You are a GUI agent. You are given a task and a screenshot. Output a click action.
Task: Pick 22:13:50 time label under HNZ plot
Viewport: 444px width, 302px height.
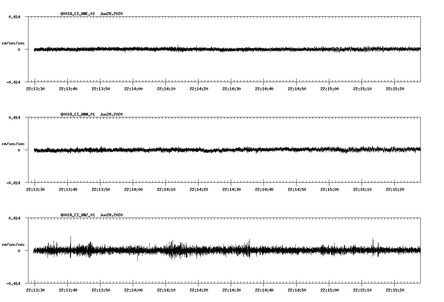101,290
